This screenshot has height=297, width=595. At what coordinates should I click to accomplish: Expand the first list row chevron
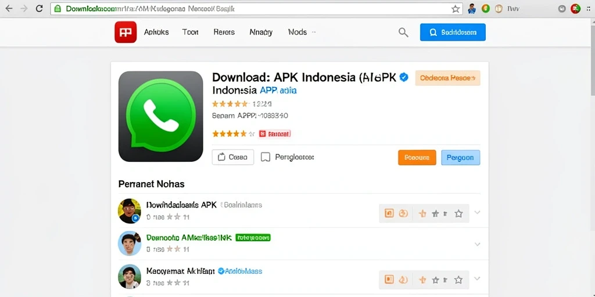[478, 212]
